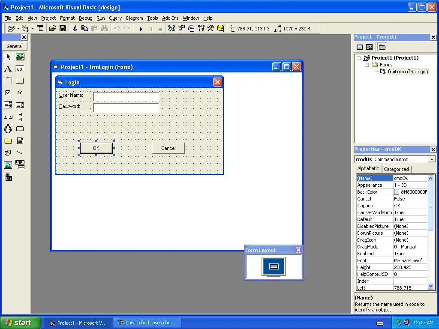Select General toolbox tab

15,46
